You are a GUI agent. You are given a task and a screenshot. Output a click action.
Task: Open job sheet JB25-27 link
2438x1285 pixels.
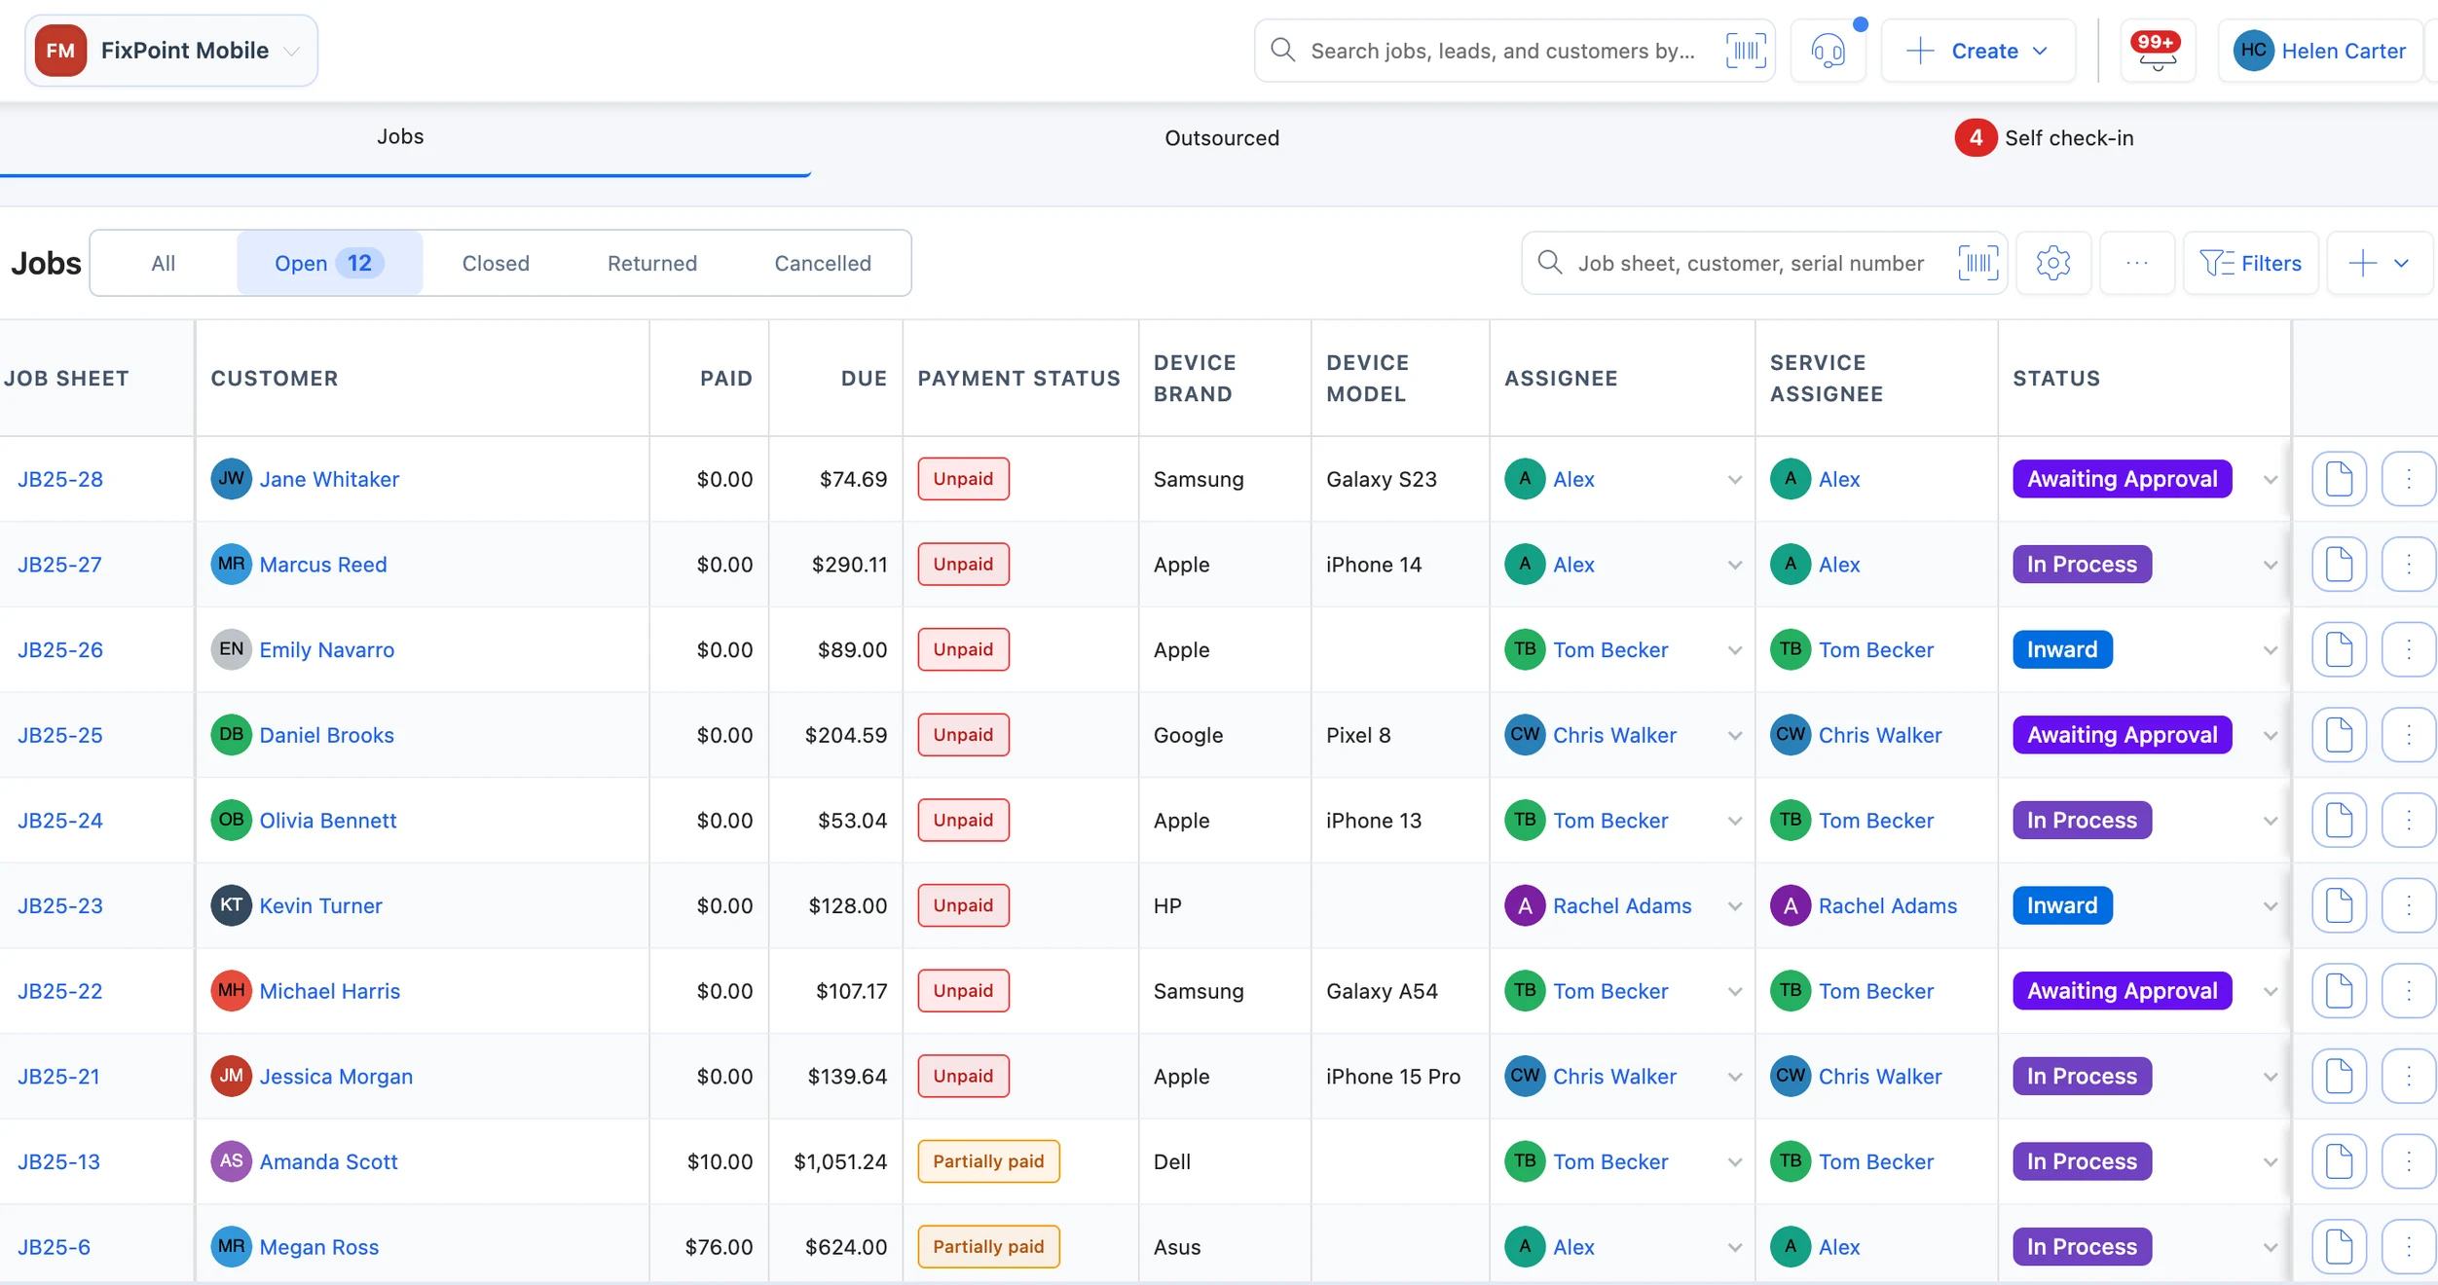coord(59,565)
